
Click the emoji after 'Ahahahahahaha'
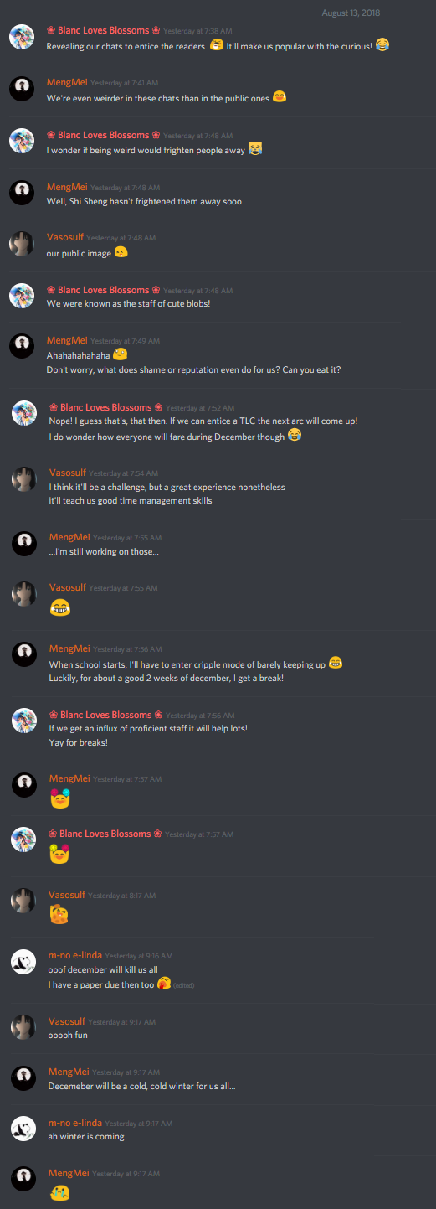pos(120,355)
